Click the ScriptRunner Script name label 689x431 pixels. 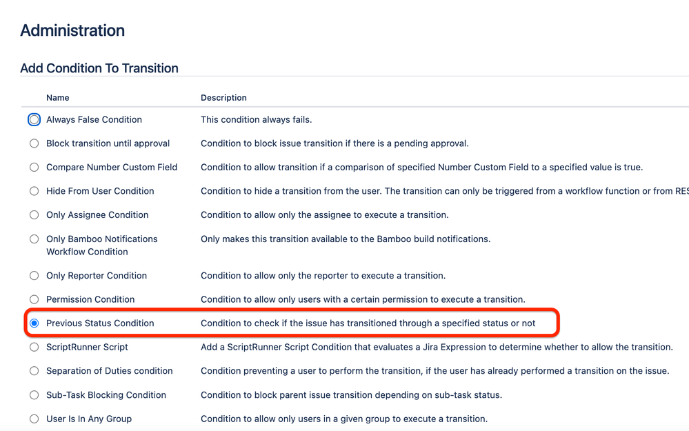tap(87, 347)
